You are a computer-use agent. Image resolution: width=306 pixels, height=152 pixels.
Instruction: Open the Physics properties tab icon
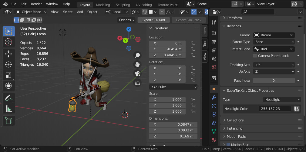[214, 114]
